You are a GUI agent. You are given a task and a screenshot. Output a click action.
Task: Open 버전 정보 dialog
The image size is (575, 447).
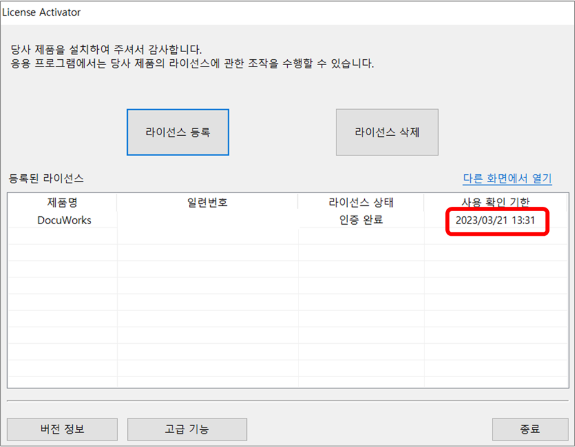(x=62, y=429)
